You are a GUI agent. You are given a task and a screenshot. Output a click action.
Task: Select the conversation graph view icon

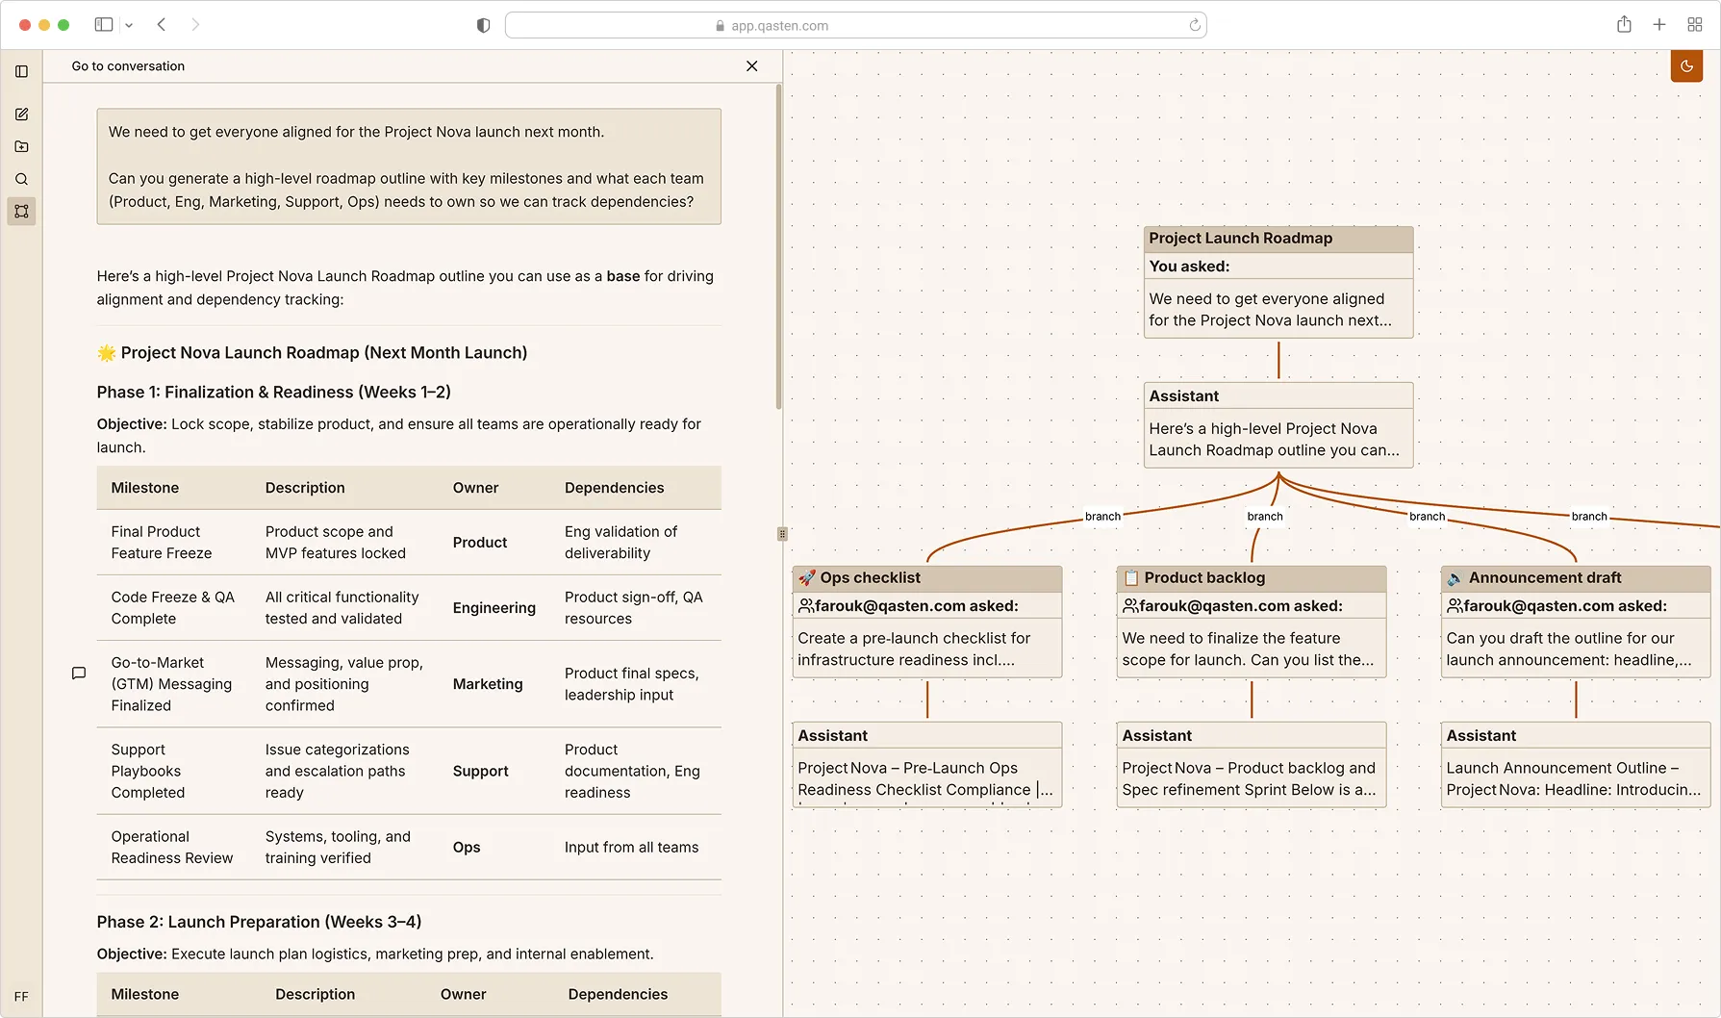[x=21, y=212]
